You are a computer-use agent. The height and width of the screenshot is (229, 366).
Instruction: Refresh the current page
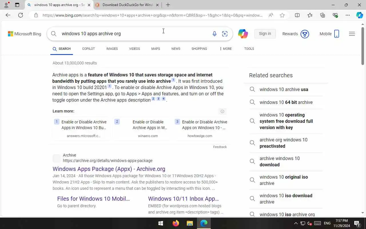coord(21,15)
